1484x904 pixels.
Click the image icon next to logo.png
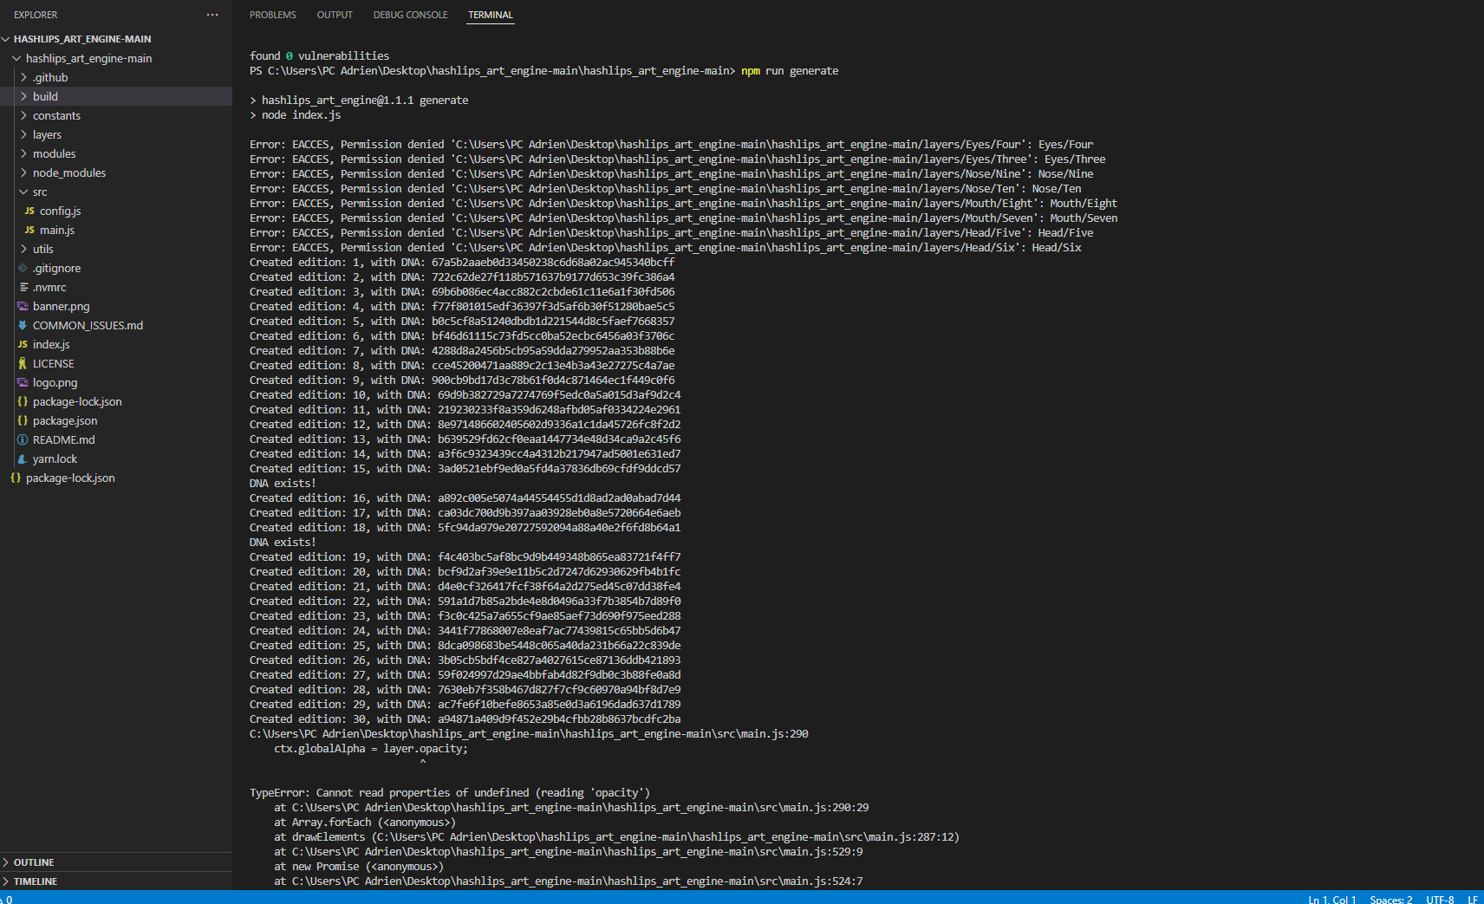tap(22, 382)
